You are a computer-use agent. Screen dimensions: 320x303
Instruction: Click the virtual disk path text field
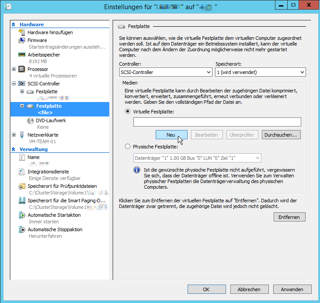217,122
